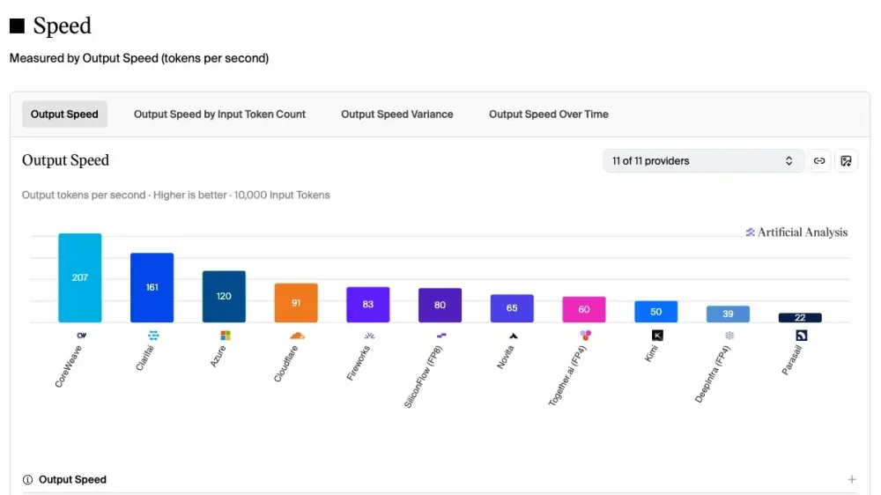The image size is (881, 495).
Task: Click the info icon beside Output Speed
Action: pyautogui.click(x=27, y=479)
